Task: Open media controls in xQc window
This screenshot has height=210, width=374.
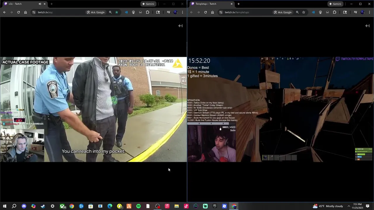Action: point(168,12)
